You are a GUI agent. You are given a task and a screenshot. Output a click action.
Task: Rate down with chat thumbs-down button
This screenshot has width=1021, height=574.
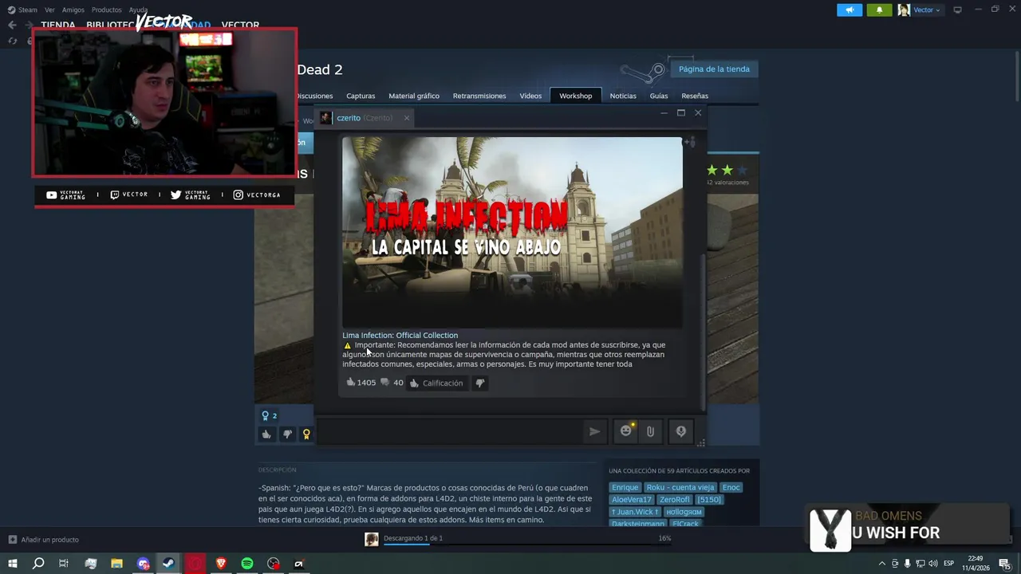click(480, 383)
